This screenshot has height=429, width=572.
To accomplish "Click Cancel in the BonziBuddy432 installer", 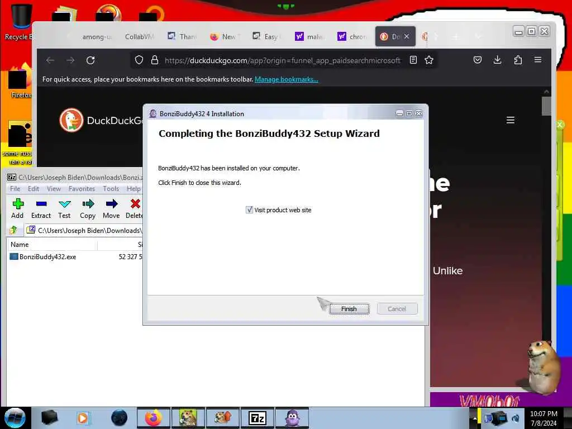I will click(x=397, y=309).
